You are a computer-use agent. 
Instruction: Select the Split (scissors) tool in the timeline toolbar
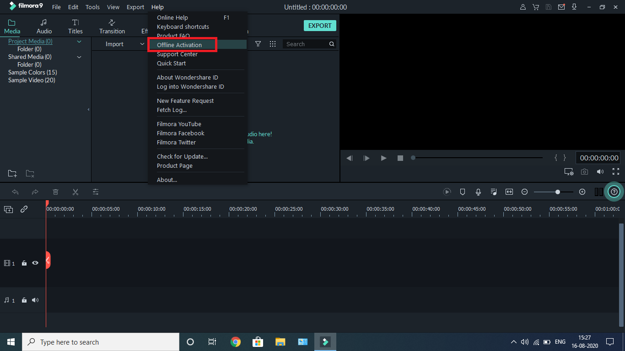(75, 192)
